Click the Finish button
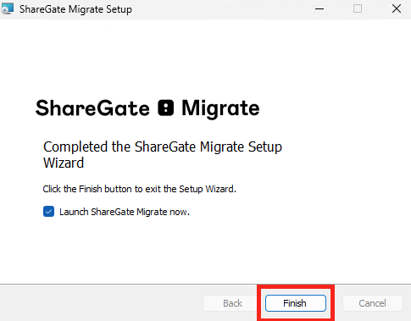 coord(296,303)
